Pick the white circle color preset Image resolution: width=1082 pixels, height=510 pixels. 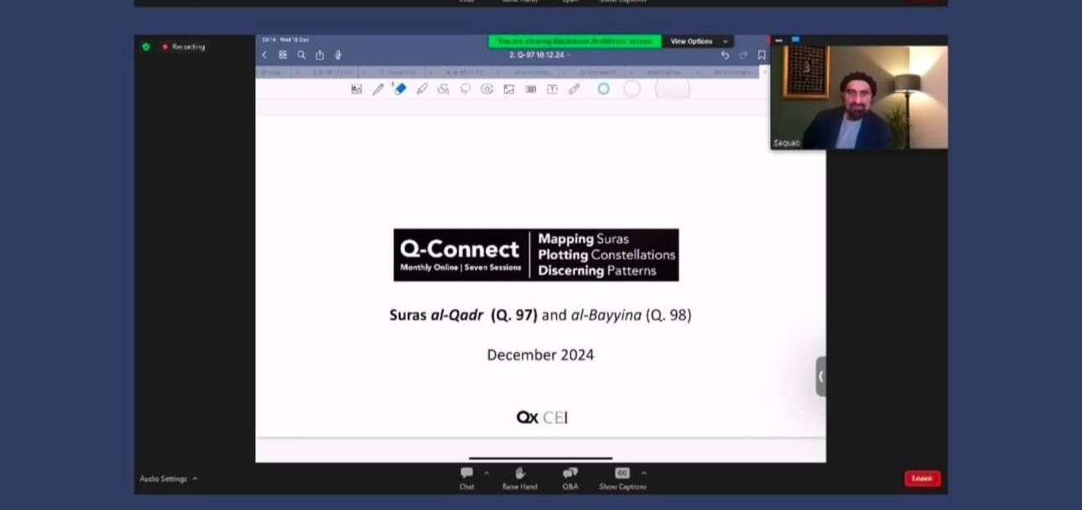coord(632,89)
